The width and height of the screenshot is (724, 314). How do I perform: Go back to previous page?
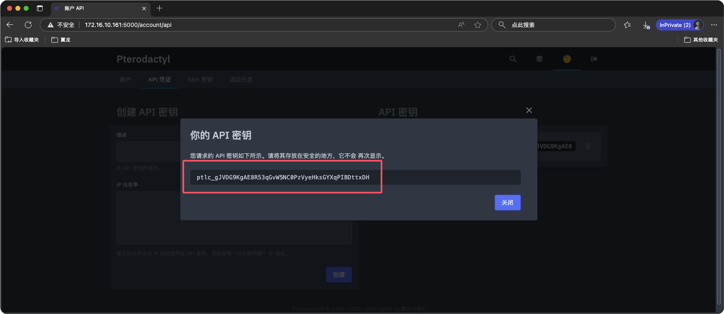tap(10, 25)
